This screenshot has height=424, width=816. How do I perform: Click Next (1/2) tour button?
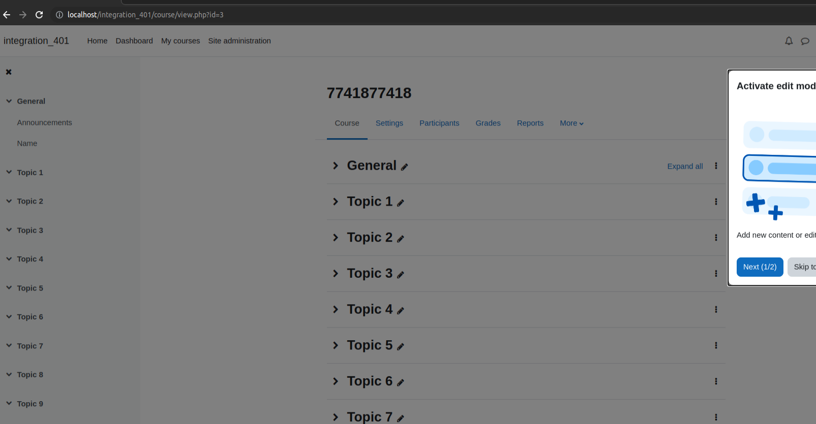(760, 267)
